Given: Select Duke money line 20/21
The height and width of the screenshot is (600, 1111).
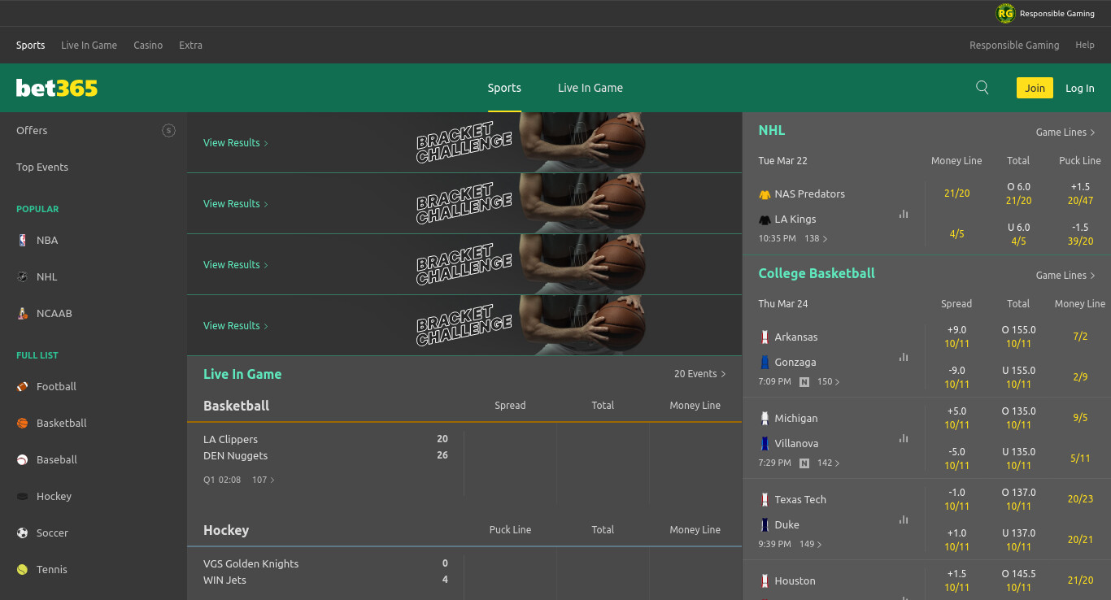Looking at the screenshot, I should coord(1080,540).
